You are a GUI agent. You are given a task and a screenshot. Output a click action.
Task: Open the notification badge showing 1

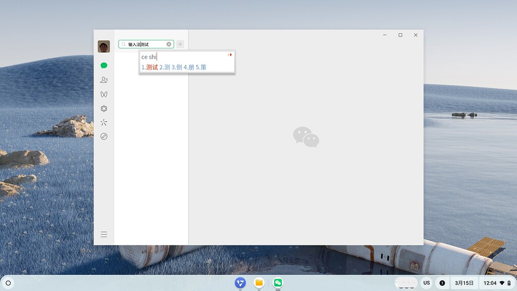442,283
